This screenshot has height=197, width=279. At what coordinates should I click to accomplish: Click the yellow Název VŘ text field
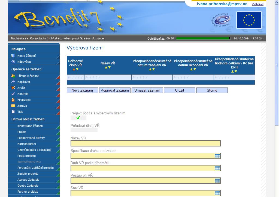[145, 143]
